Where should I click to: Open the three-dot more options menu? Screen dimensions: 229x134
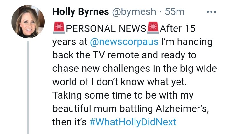click(211, 12)
